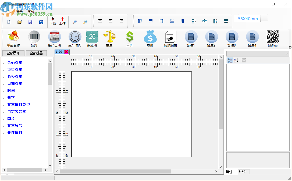
Task: Align selected objects to right edge
Action: 161,21
